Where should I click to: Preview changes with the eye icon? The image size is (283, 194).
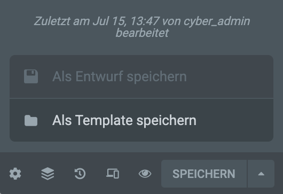coord(145,174)
